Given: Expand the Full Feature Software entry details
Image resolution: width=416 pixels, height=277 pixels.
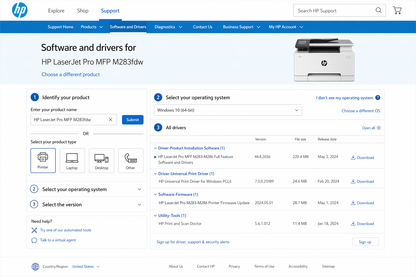Looking at the screenshot, I should click(155, 157).
